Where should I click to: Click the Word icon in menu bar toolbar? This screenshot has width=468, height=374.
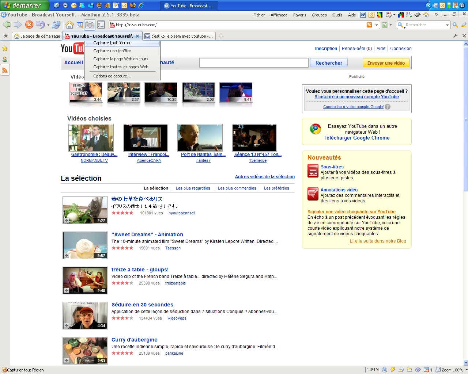363,15
